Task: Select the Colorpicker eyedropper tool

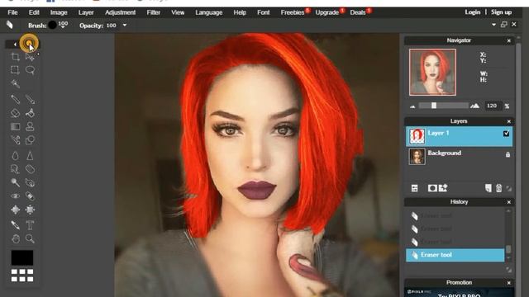Action: click(15, 225)
